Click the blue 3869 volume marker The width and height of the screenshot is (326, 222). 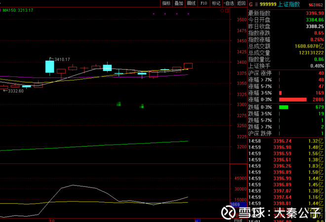(238, 205)
